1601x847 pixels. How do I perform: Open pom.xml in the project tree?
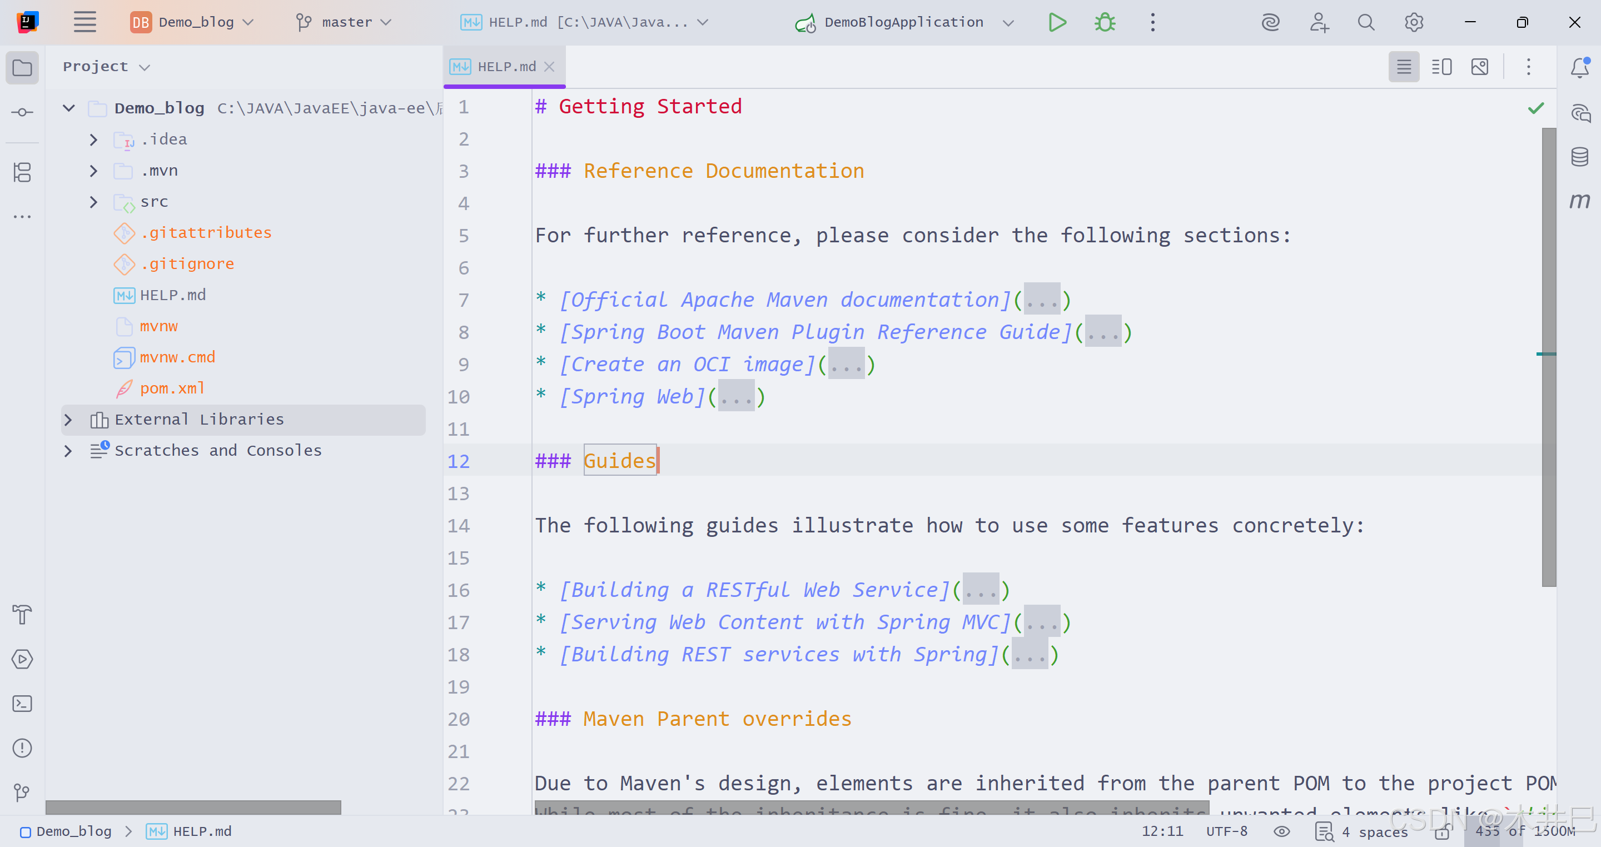[x=172, y=388]
